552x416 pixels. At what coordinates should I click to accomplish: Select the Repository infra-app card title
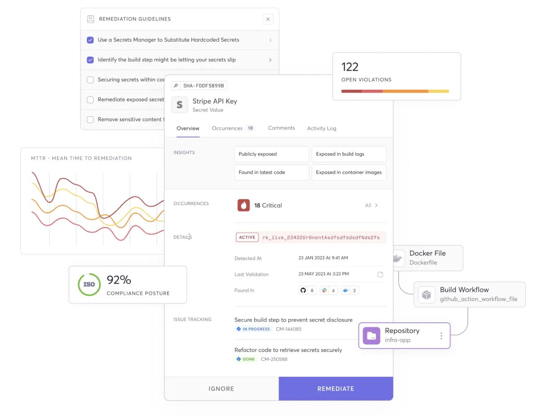[x=402, y=331]
